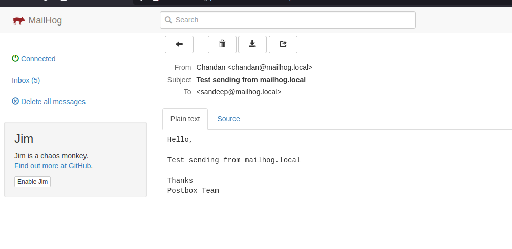
Task: Open Find out more at GitHub link
Action: point(53,166)
